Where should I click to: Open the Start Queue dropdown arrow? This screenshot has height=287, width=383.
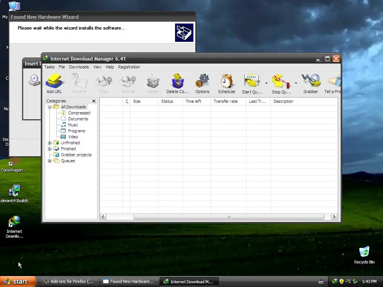click(266, 83)
